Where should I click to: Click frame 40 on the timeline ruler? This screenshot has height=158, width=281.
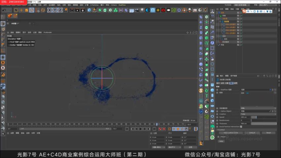pos(102,124)
